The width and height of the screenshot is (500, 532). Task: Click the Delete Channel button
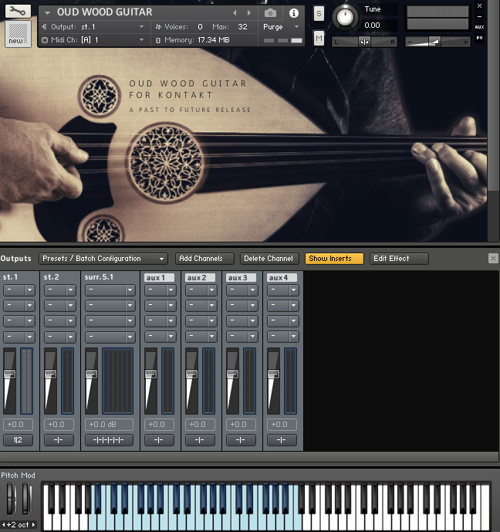(x=268, y=259)
